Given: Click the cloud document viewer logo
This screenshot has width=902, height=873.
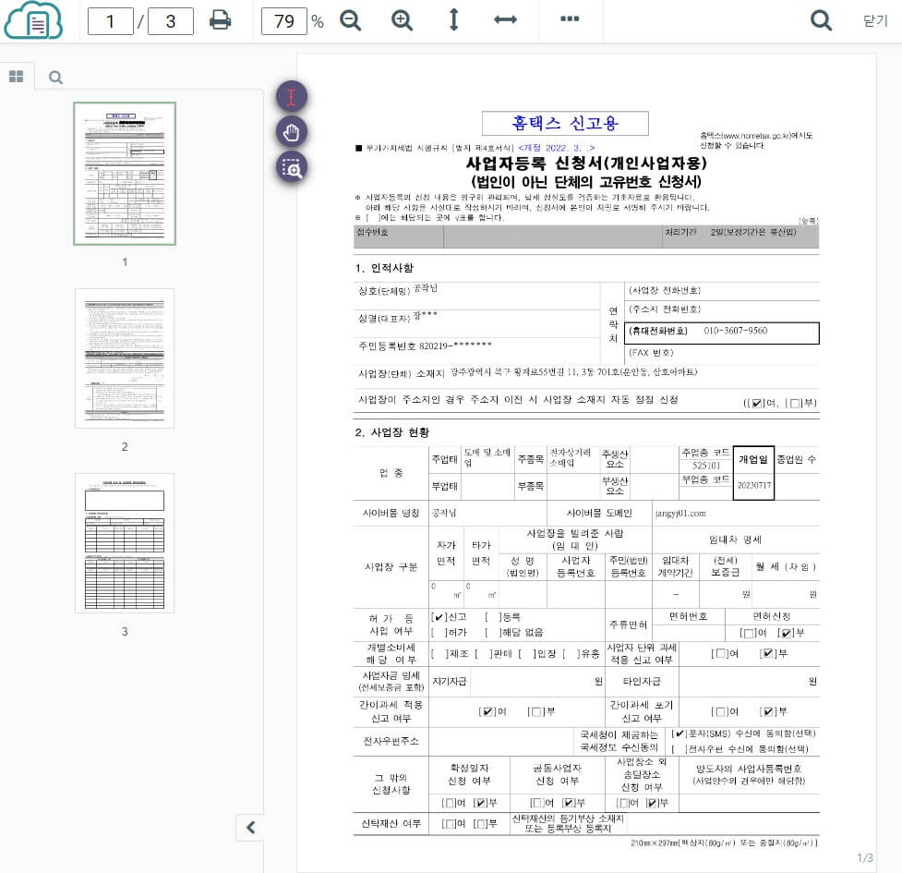Looking at the screenshot, I should [x=34, y=20].
